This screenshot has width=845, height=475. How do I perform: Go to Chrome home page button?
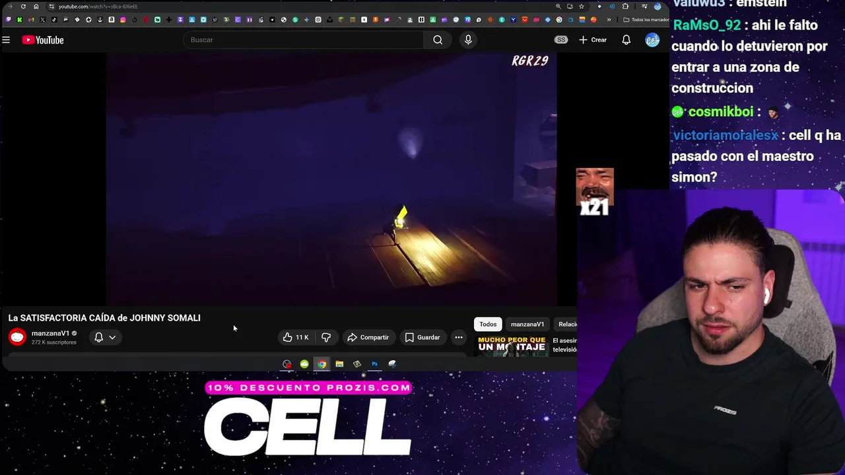click(36, 7)
